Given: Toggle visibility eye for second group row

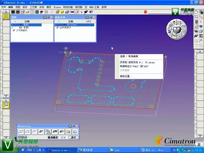Looking at the screenshot, I should coord(21,28).
